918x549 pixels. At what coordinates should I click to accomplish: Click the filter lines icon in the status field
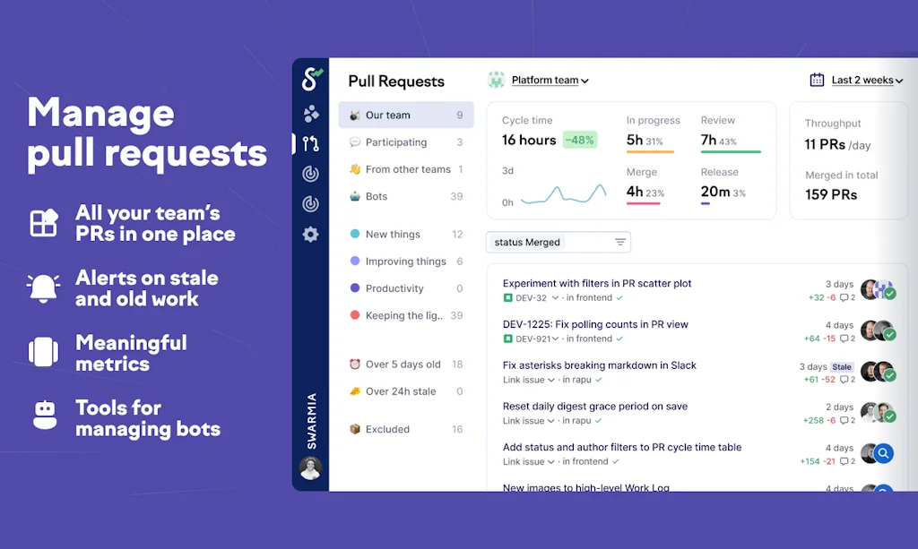coord(620,242)
